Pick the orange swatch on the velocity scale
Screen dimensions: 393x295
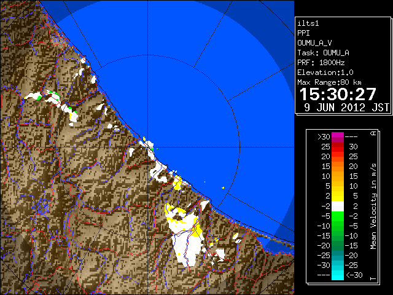click(x=338, y=167)
